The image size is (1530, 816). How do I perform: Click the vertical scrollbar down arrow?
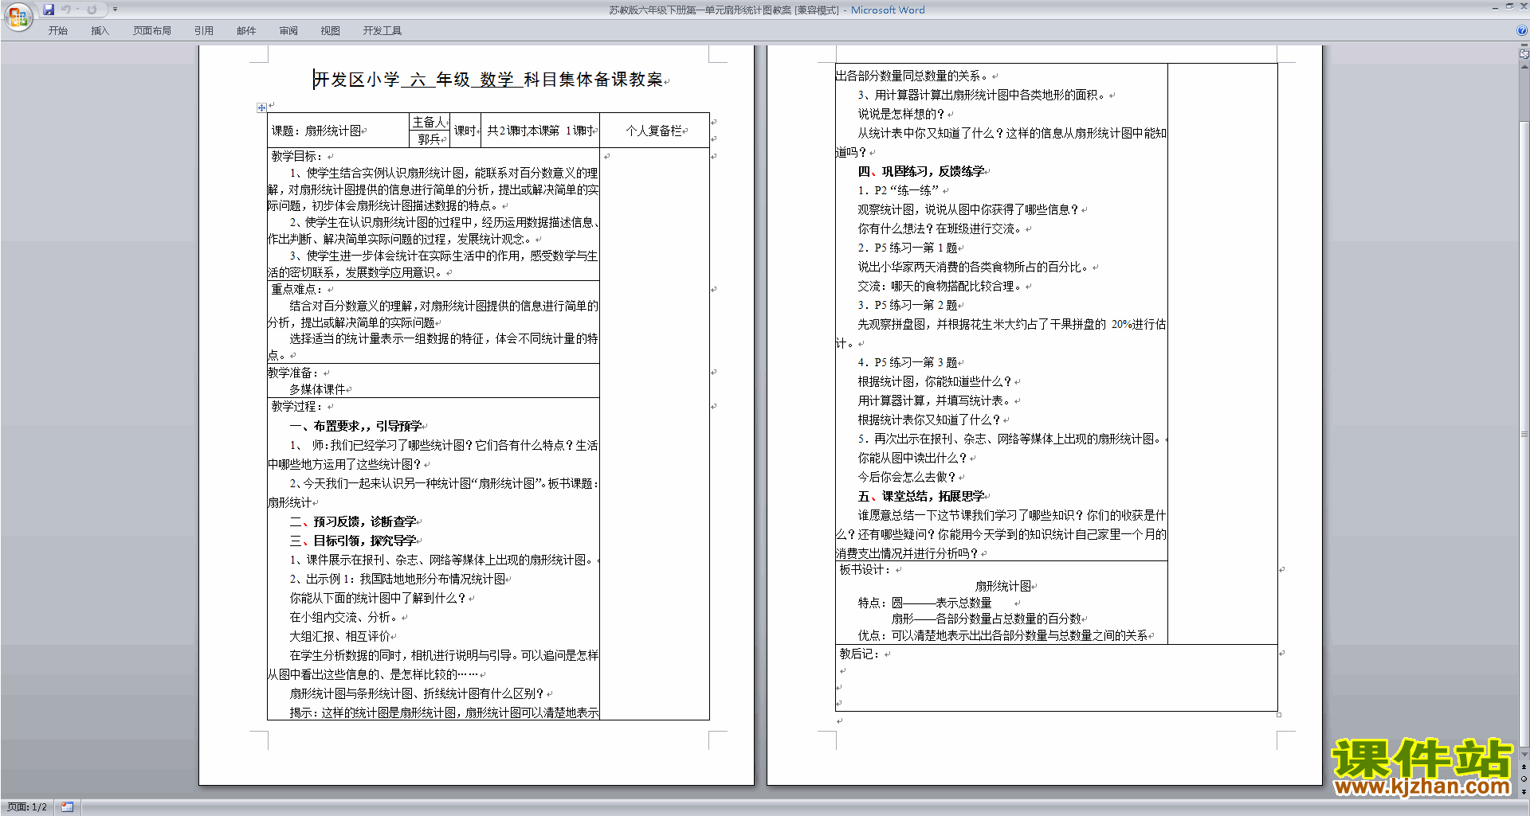pyautogui.click(x=1524, y=755)
